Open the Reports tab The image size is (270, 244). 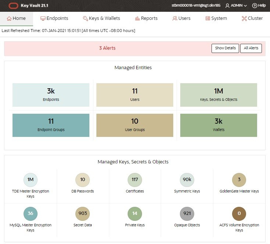(x=146, y=18)
